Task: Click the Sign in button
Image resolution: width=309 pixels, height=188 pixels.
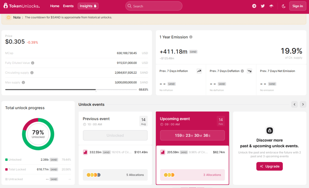Action: pyautogui.click(x=298, y=6)
